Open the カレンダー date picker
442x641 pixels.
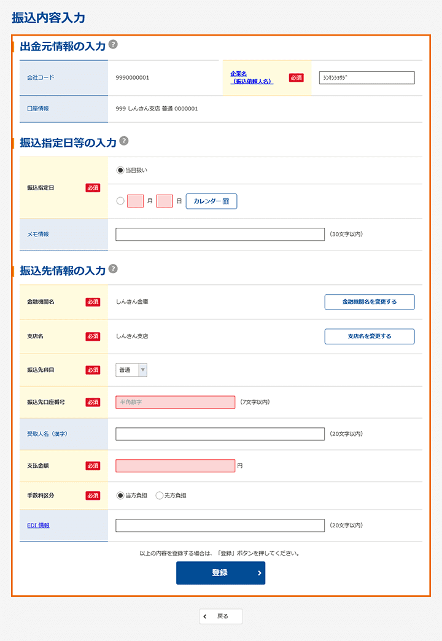coord(211,201)
